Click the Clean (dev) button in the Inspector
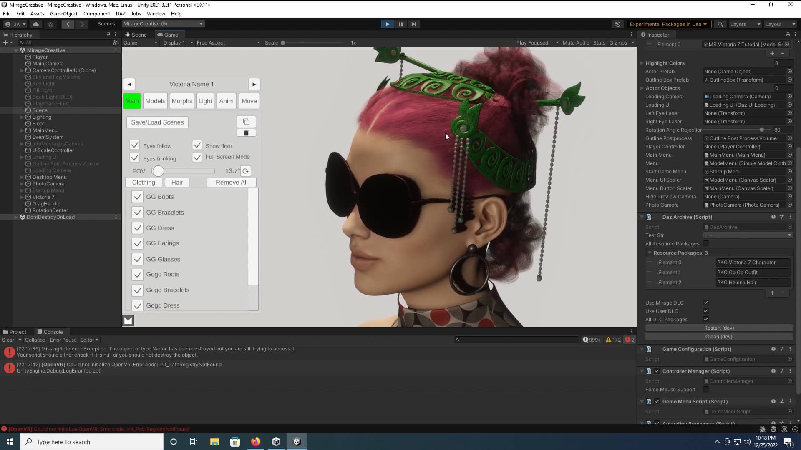Screen dimensions: 801x450 tap(718, 337)
